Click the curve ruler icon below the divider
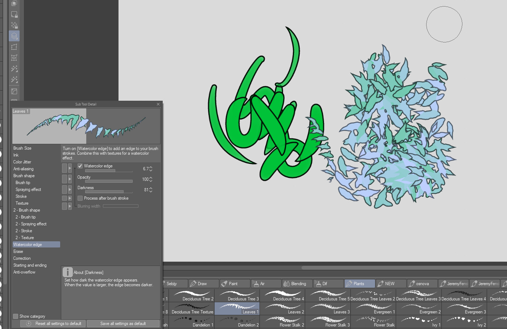Viewport: 507px width, 329px height. (14, 92)
